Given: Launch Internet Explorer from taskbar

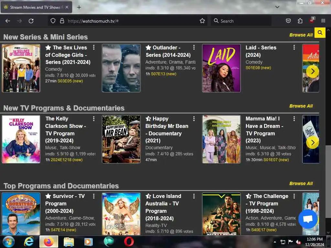Looking at the screenshot, I should click(x=29, y=242).
